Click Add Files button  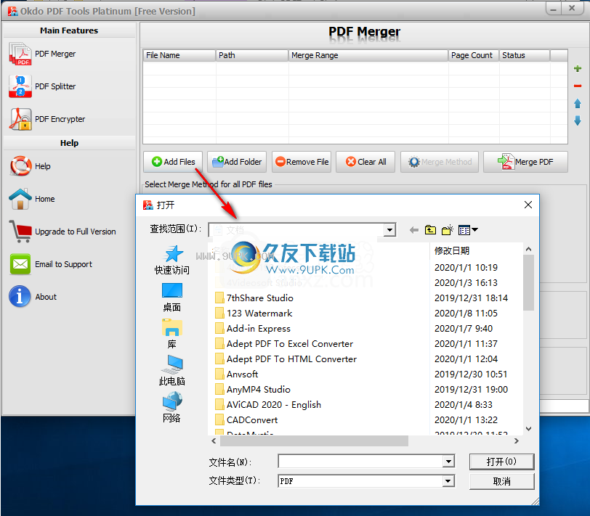tap(173, 162)
